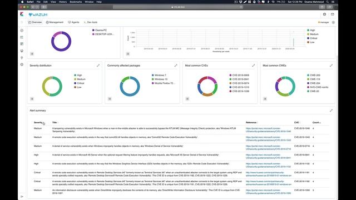The image size is (356, 200).
Task: Open Dashboard from the Kibana sidebar
Action: 22,44
